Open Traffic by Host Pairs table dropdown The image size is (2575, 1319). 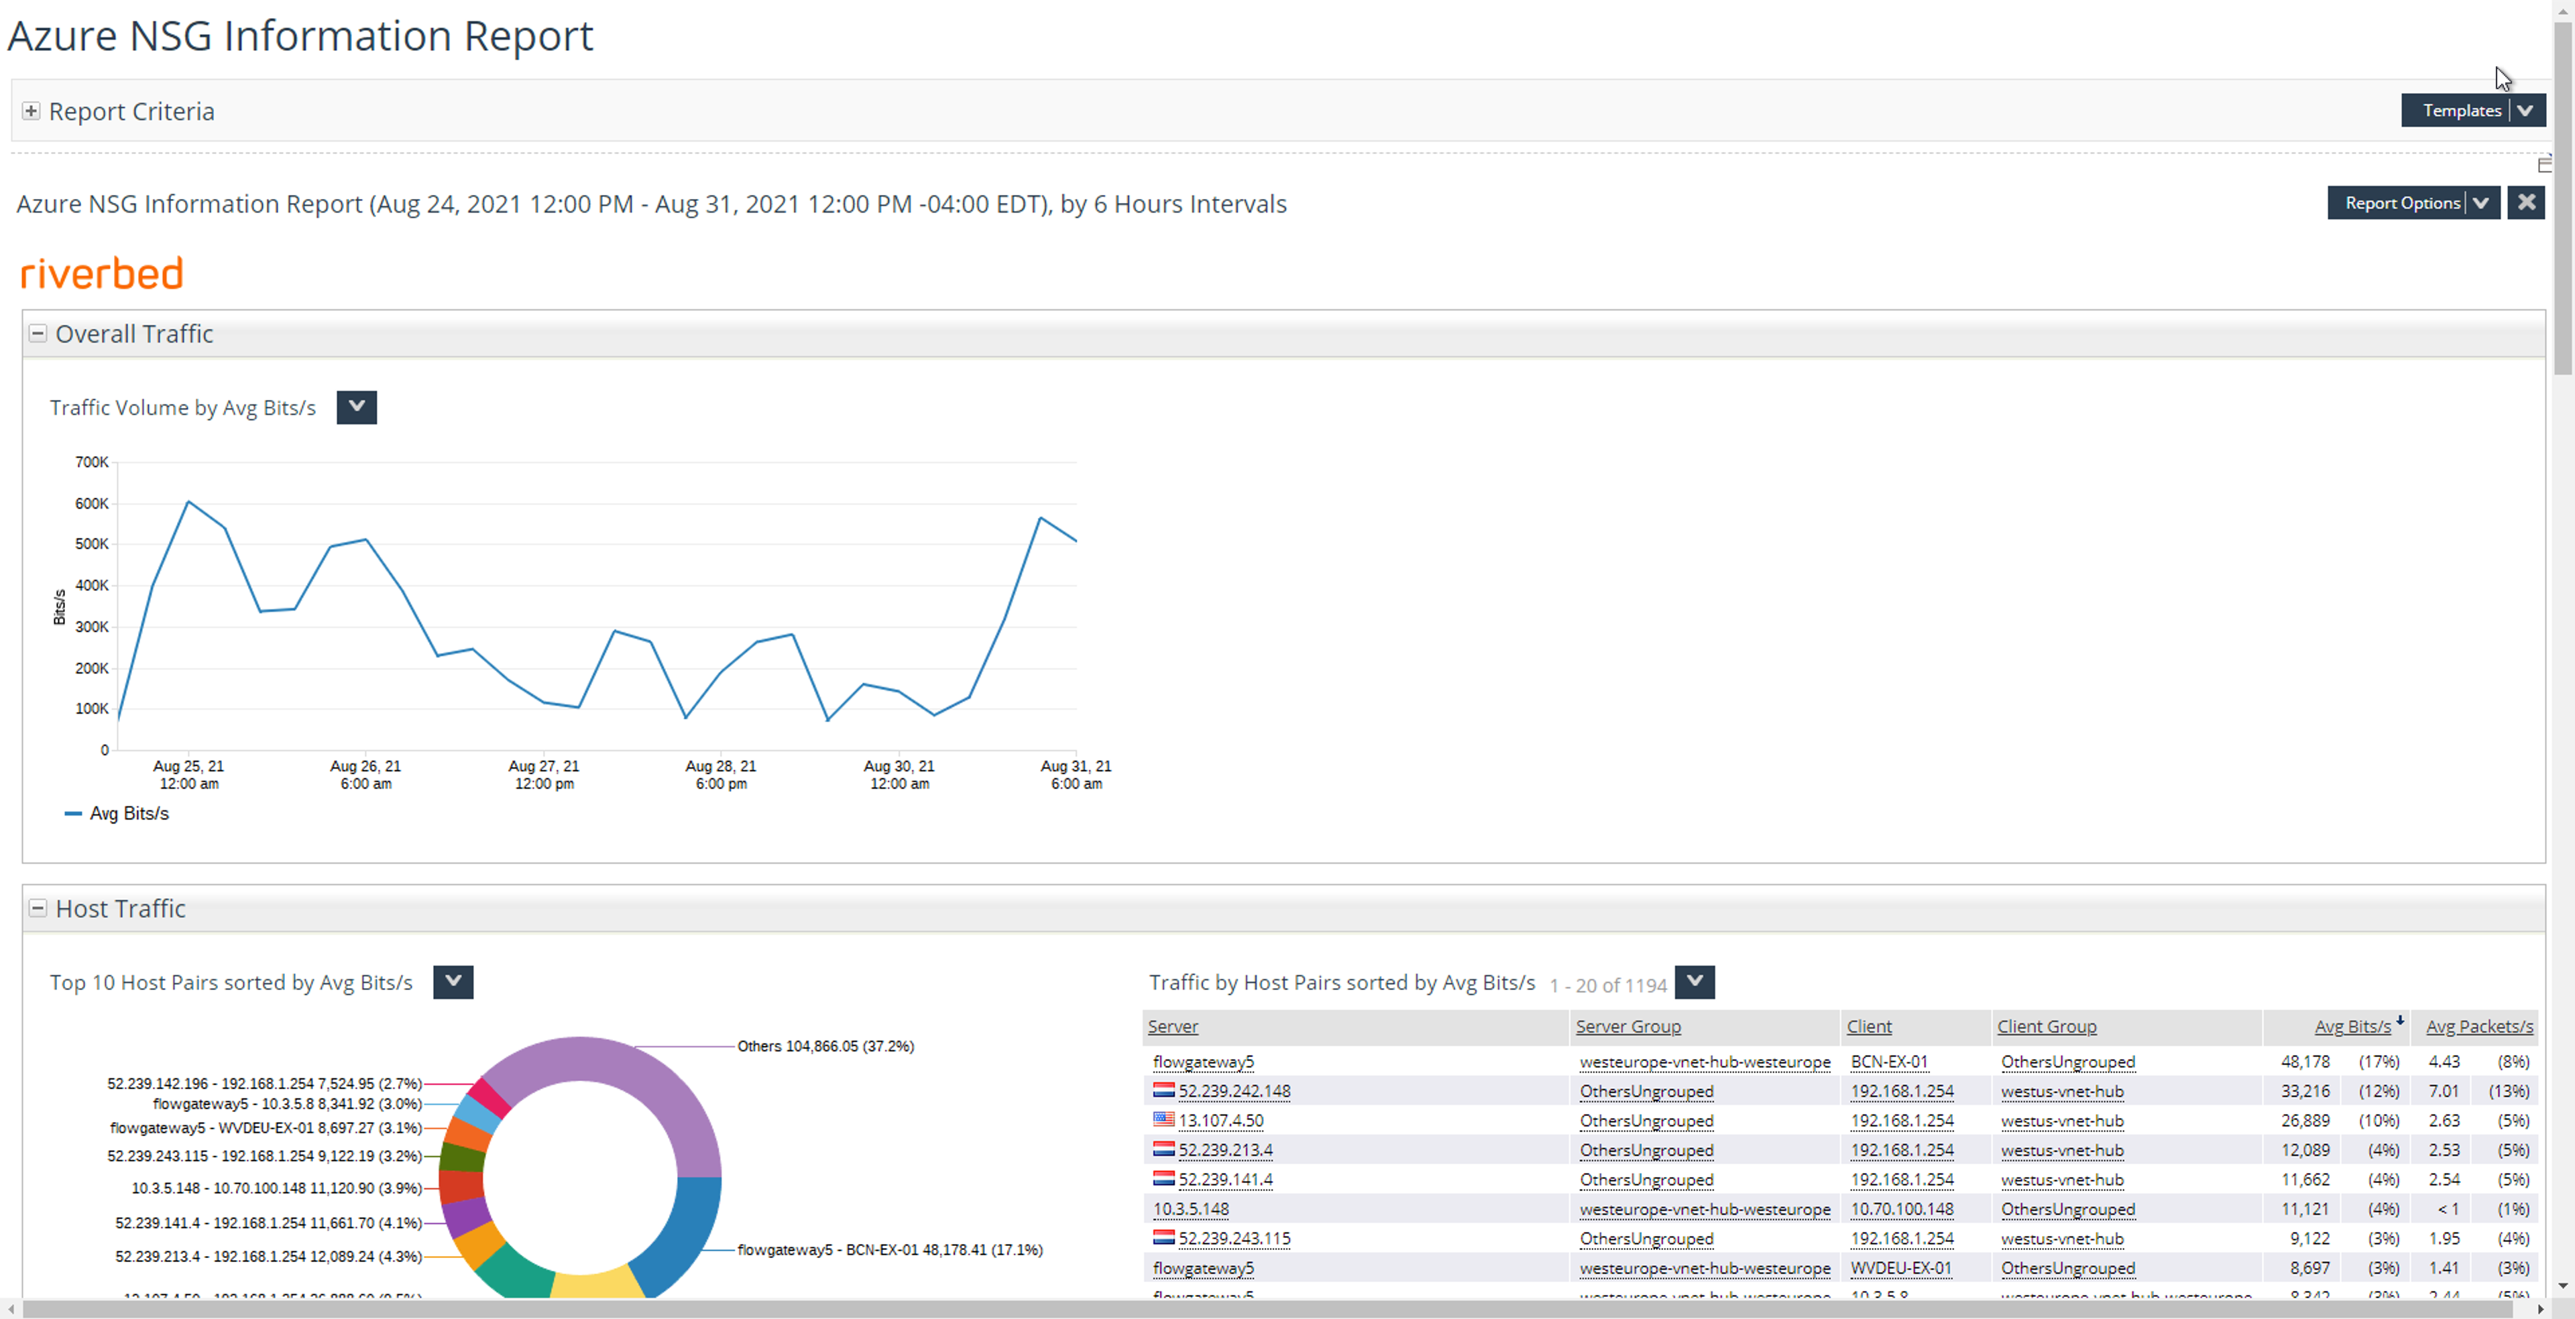click(1695, 983)
